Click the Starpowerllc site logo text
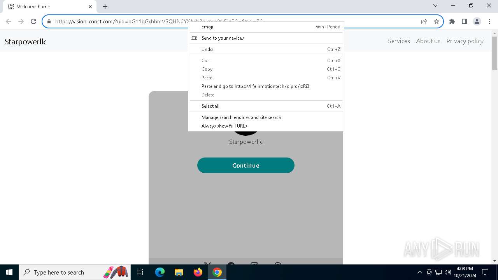The image size is (498, 280). [26, 42]
